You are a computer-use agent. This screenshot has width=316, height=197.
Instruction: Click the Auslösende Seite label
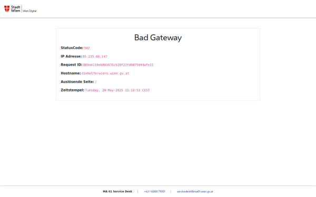coord(77,82)
